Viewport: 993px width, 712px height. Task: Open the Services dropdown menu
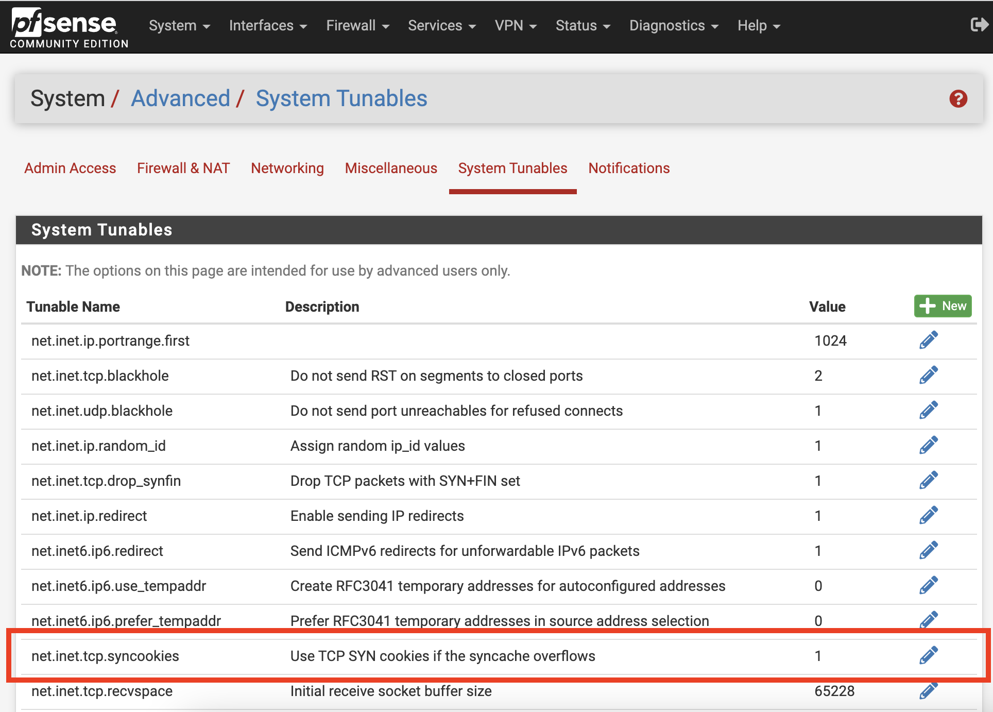tap(441, 26)
